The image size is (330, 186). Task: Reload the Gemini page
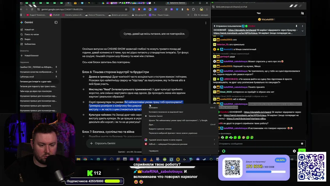(x=32, y=9)
